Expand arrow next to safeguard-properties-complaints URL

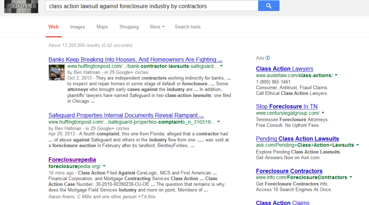coord(219,122)
